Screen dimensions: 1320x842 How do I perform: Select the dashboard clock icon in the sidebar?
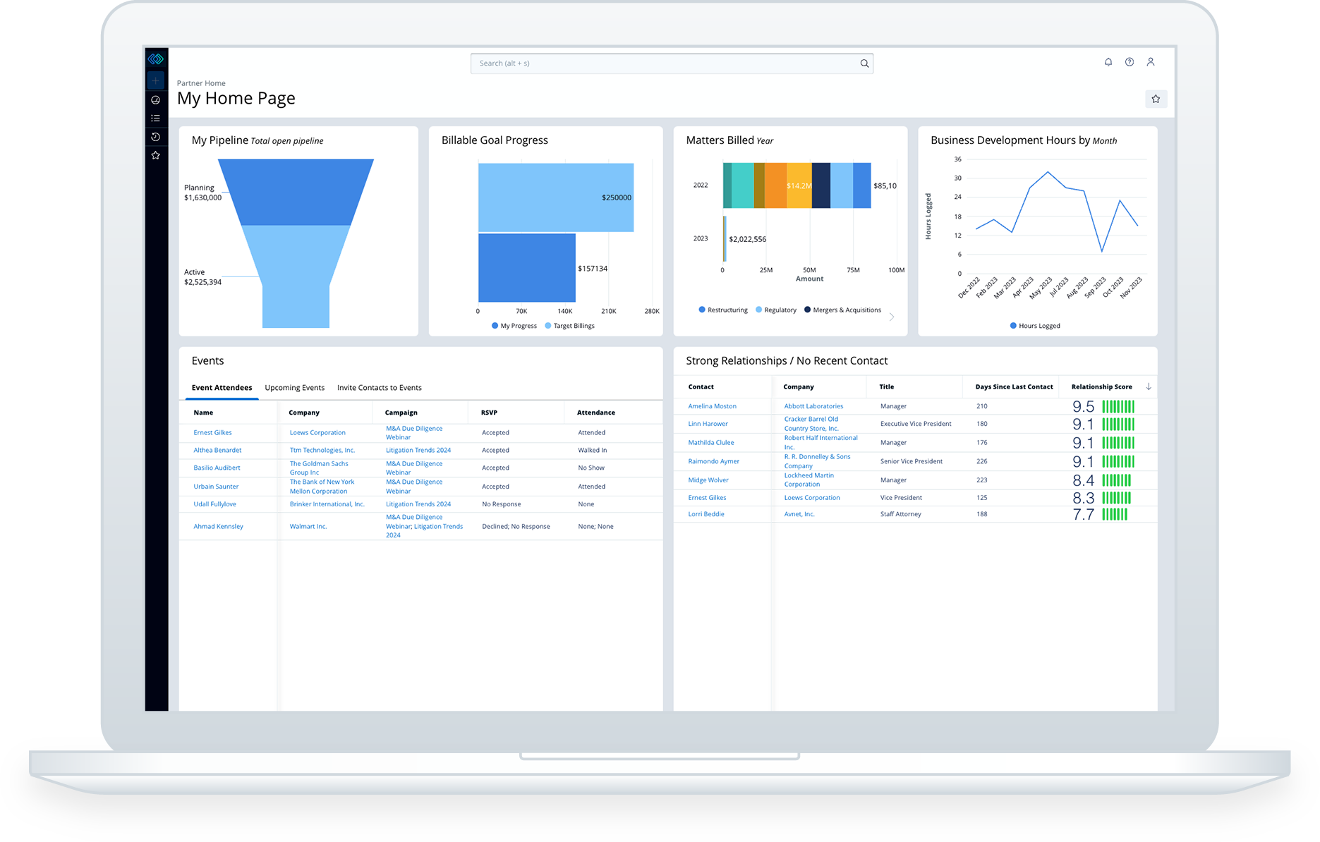(155, 100)
